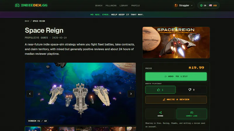This screenshot has width=234, height=131.
Task: Click the $19.99 price value
Action: (196, 68)
